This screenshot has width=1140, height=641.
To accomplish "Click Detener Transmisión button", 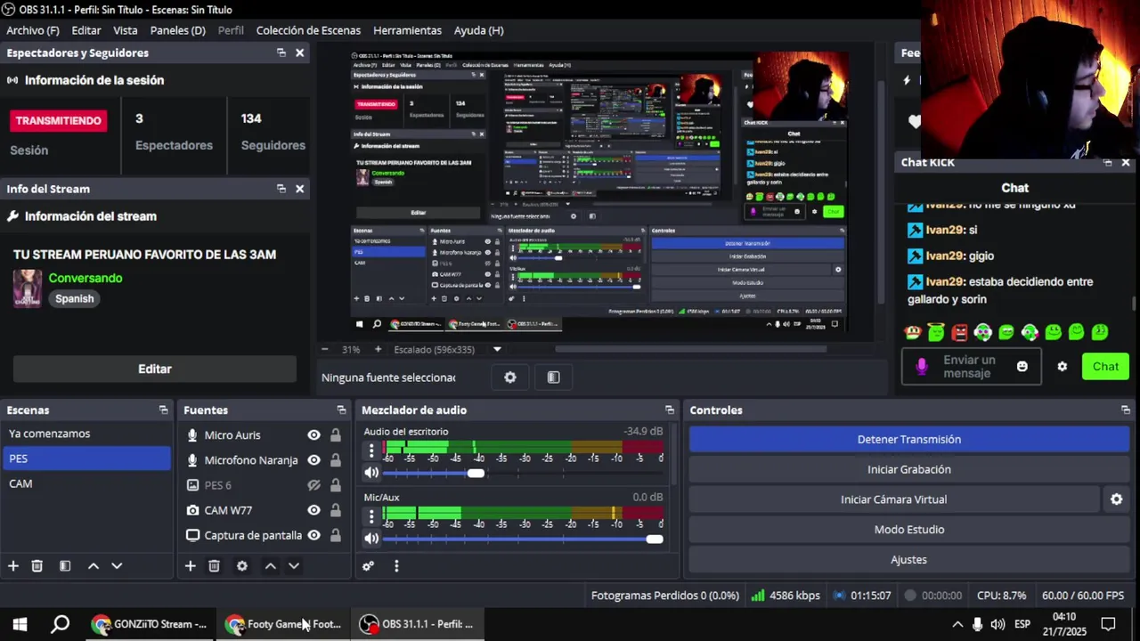I will tap(909, 440).
